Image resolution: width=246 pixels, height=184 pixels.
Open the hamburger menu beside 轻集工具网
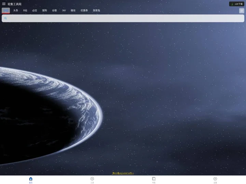point(4,4)
